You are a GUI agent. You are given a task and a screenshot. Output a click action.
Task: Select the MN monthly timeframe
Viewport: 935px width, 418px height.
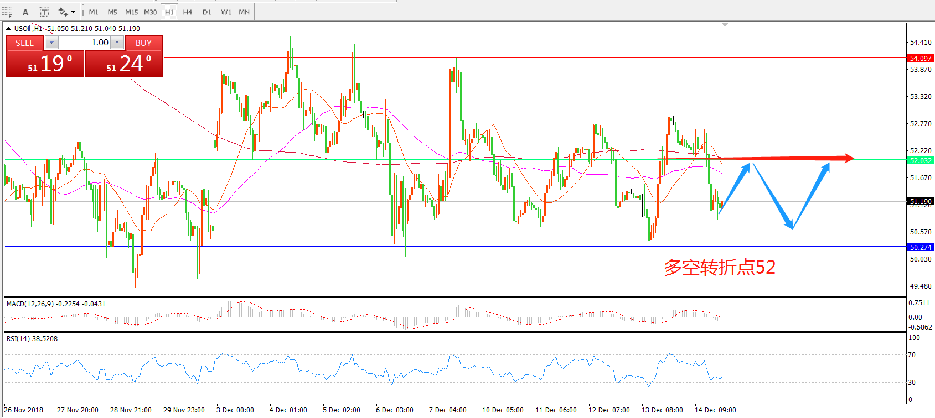244,12
